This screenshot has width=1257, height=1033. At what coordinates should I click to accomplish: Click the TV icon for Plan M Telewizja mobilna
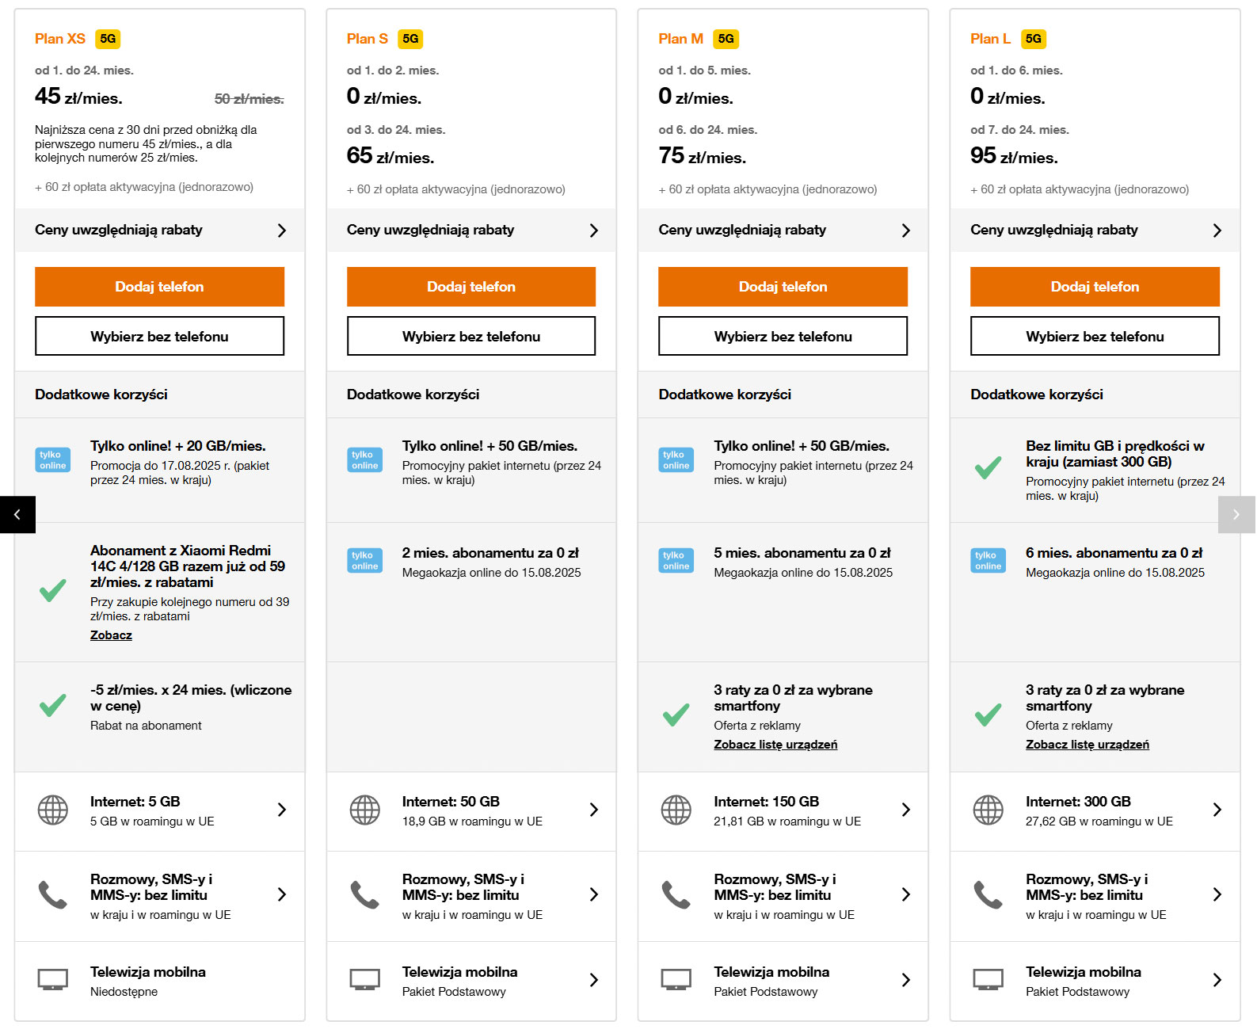point(676,980)
